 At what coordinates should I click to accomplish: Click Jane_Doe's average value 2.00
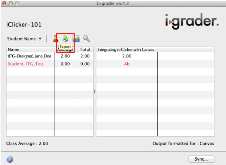click(65, 56)
